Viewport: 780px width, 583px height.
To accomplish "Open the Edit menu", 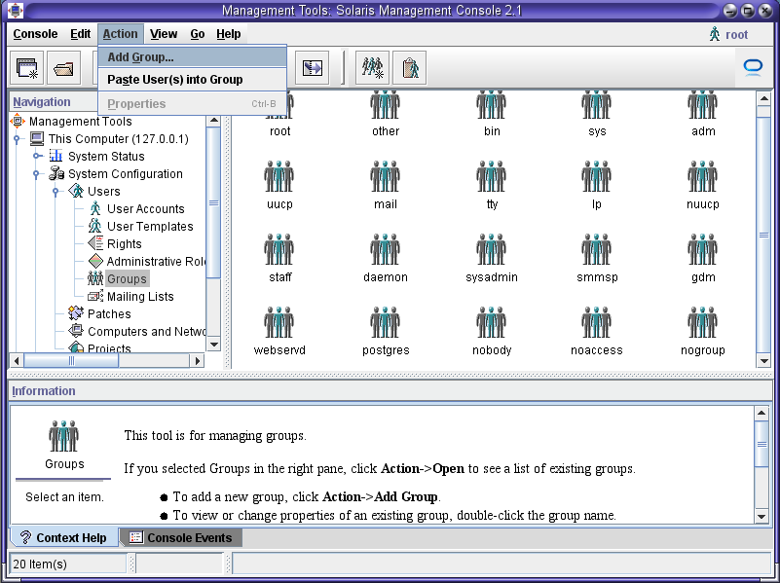I will (x=80, y=34).
